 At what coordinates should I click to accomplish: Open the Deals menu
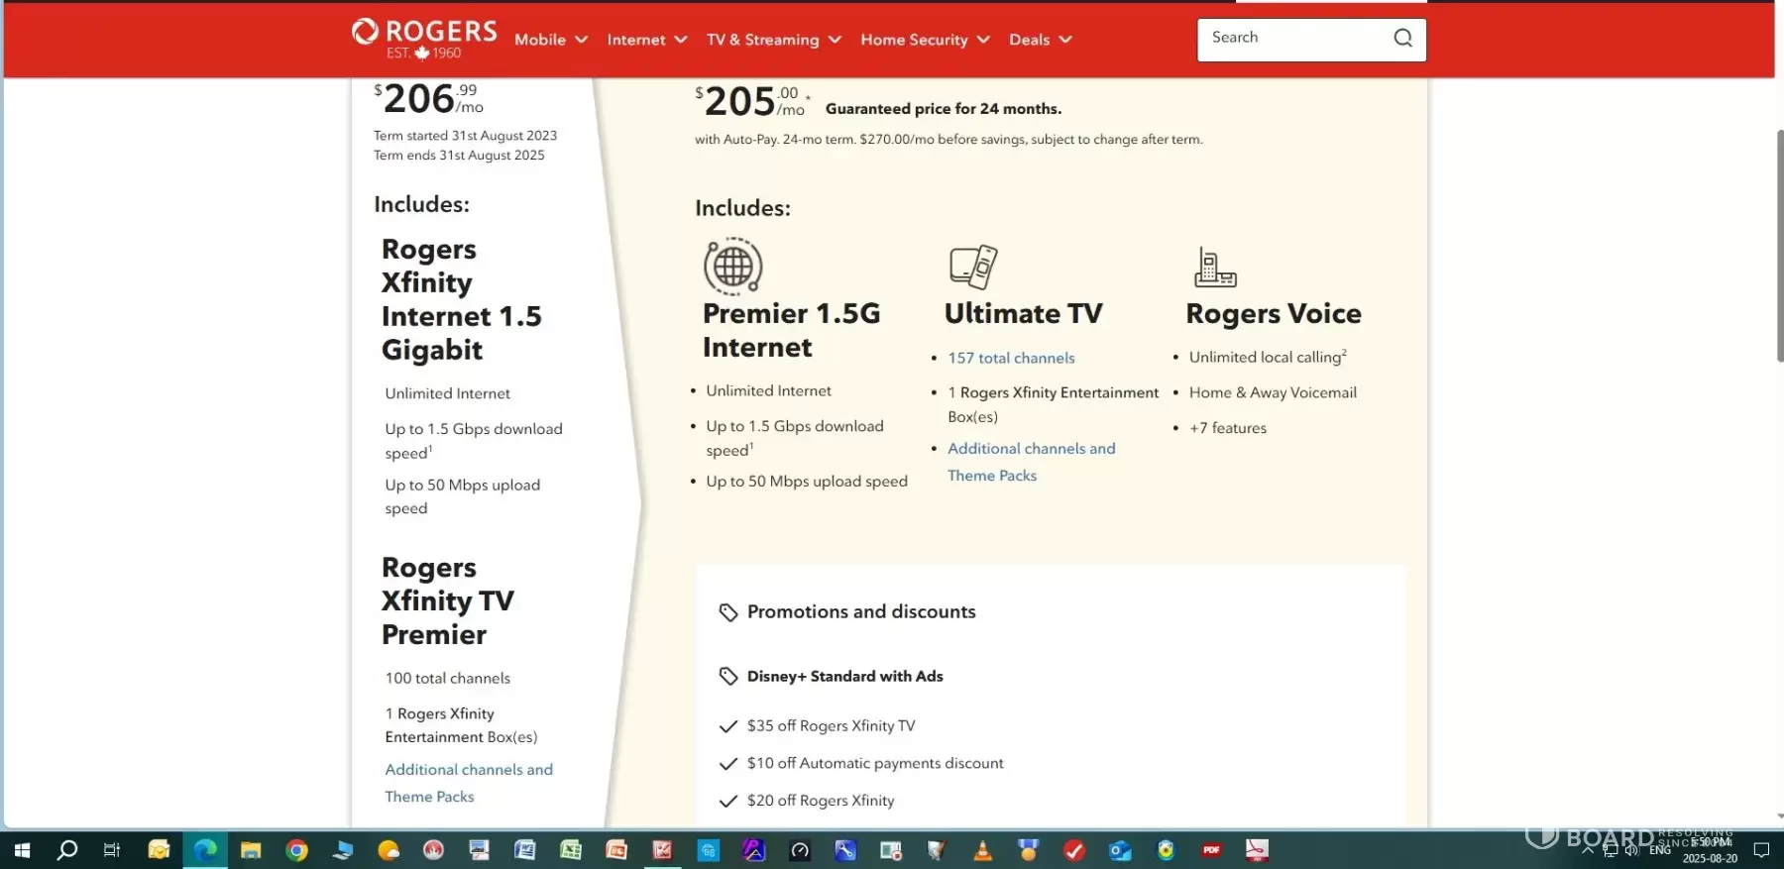coord(1040,40)
